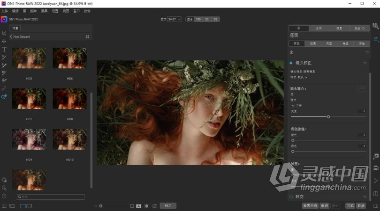380x211 pixels.
Task: Collapse the 手册 section chevron
Action: [293, 106]
